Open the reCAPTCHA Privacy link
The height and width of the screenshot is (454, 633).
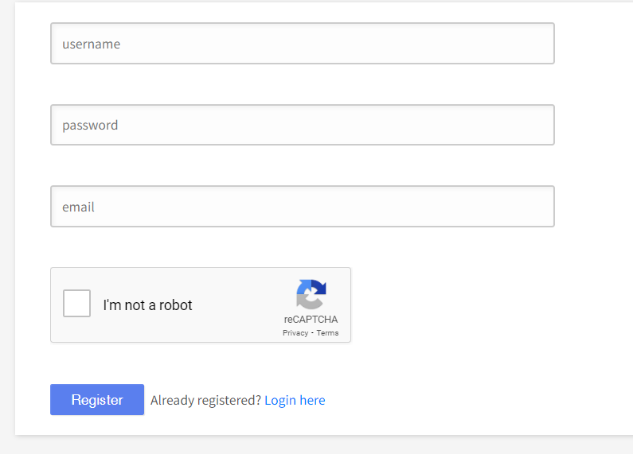click(295, 333)
